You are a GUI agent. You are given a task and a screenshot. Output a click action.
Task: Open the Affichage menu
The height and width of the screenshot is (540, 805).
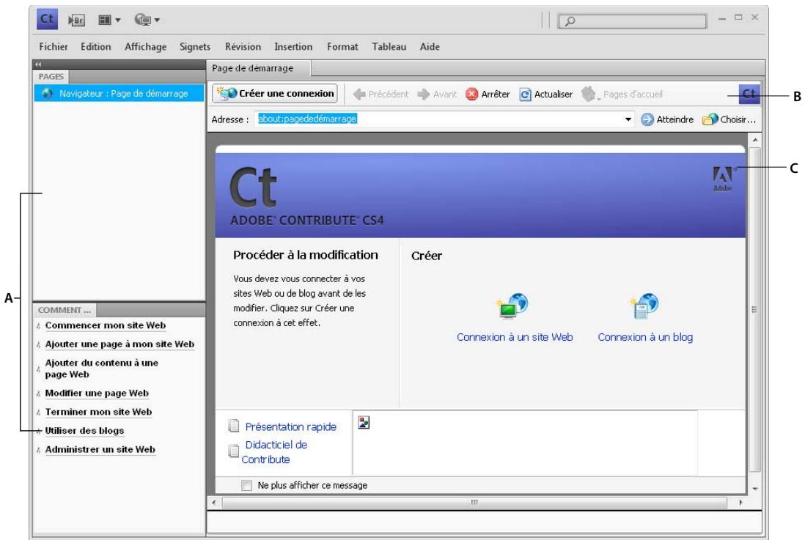(145, 47)
